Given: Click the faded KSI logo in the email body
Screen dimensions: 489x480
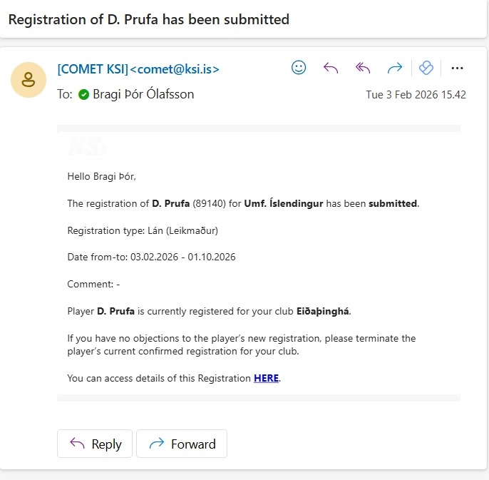Looking at the screenshot, I should (x=88, y=148).
